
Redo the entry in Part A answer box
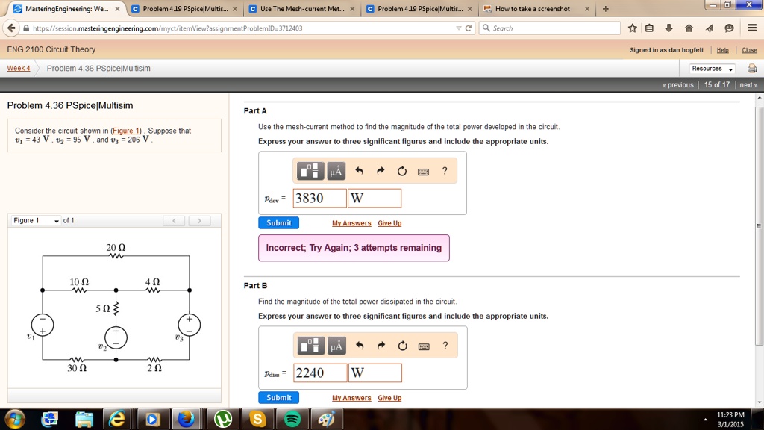(x=381, y=170)
